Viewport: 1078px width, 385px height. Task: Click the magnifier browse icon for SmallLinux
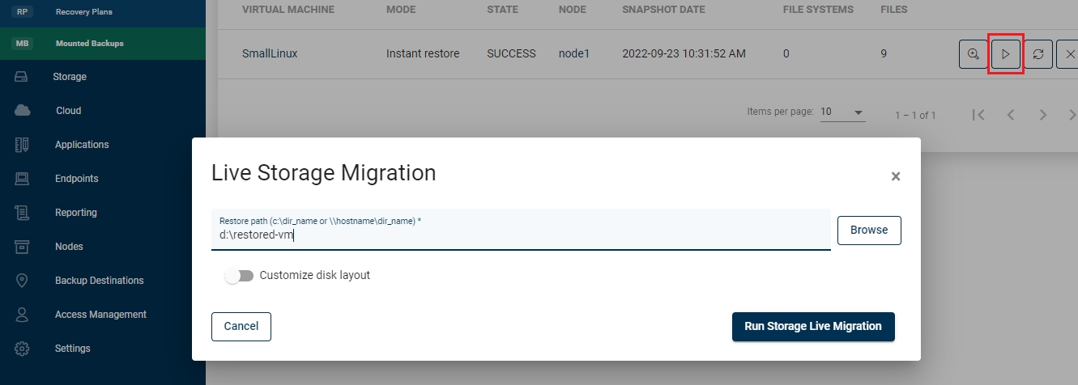pyautogui.click(x=973, y=54)
